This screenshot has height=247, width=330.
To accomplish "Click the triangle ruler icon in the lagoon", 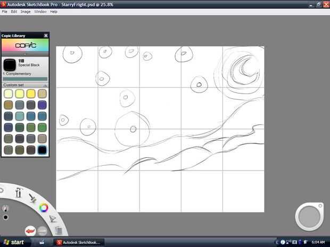I will pyautogui.click(x=53, y=219).
